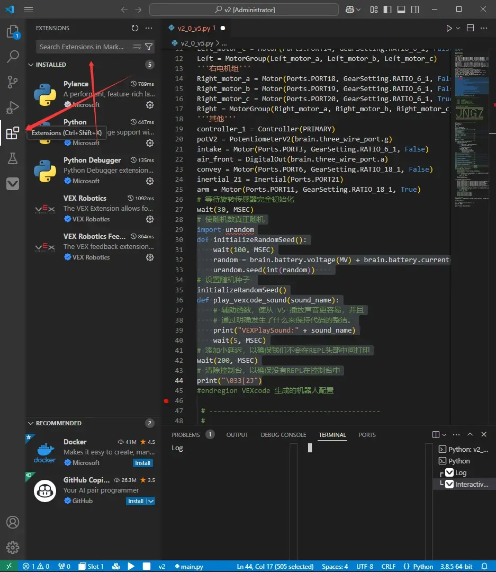Open run options dropdown in editor
Image resolution: width=496 pixels, height=572 pixels.
(x=458, y=28)
